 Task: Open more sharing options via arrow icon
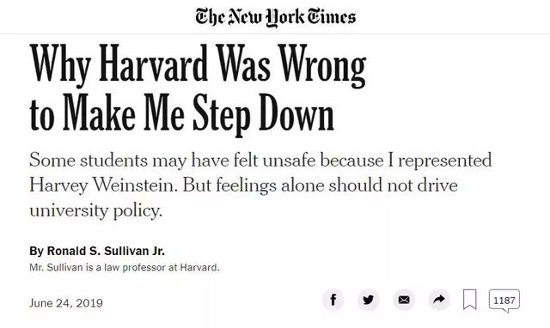(439, 300)
